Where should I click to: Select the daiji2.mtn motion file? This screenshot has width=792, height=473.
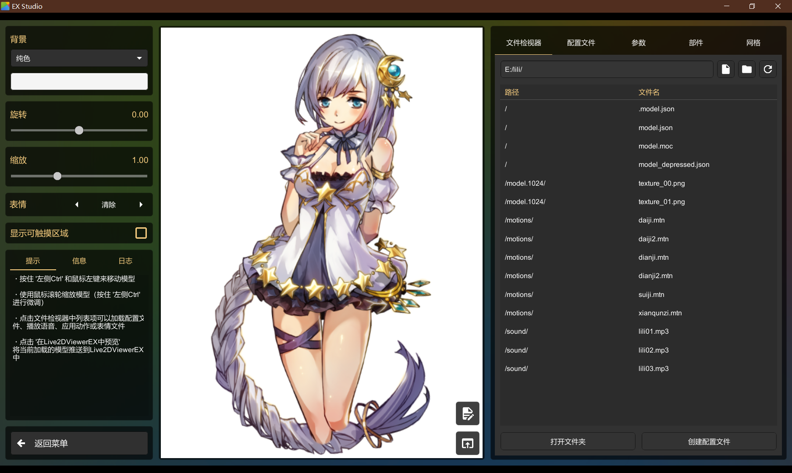point(639,239)
